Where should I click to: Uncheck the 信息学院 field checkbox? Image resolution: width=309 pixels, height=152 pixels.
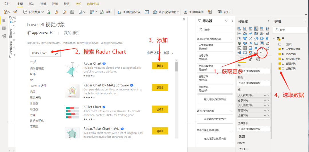click(280, 54)
